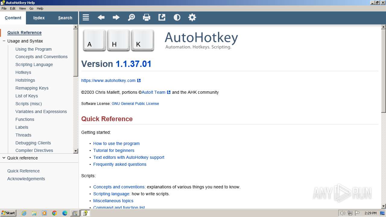This screenshot has width=386, height=217.
Task: Open the View menu
Action: 23,8
